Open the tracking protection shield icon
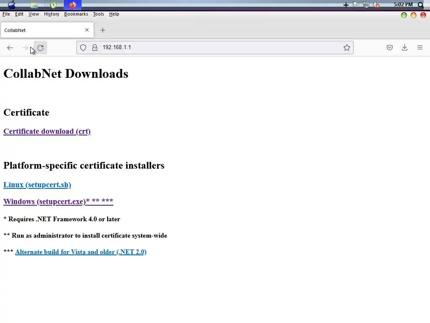 click(83, 48)
